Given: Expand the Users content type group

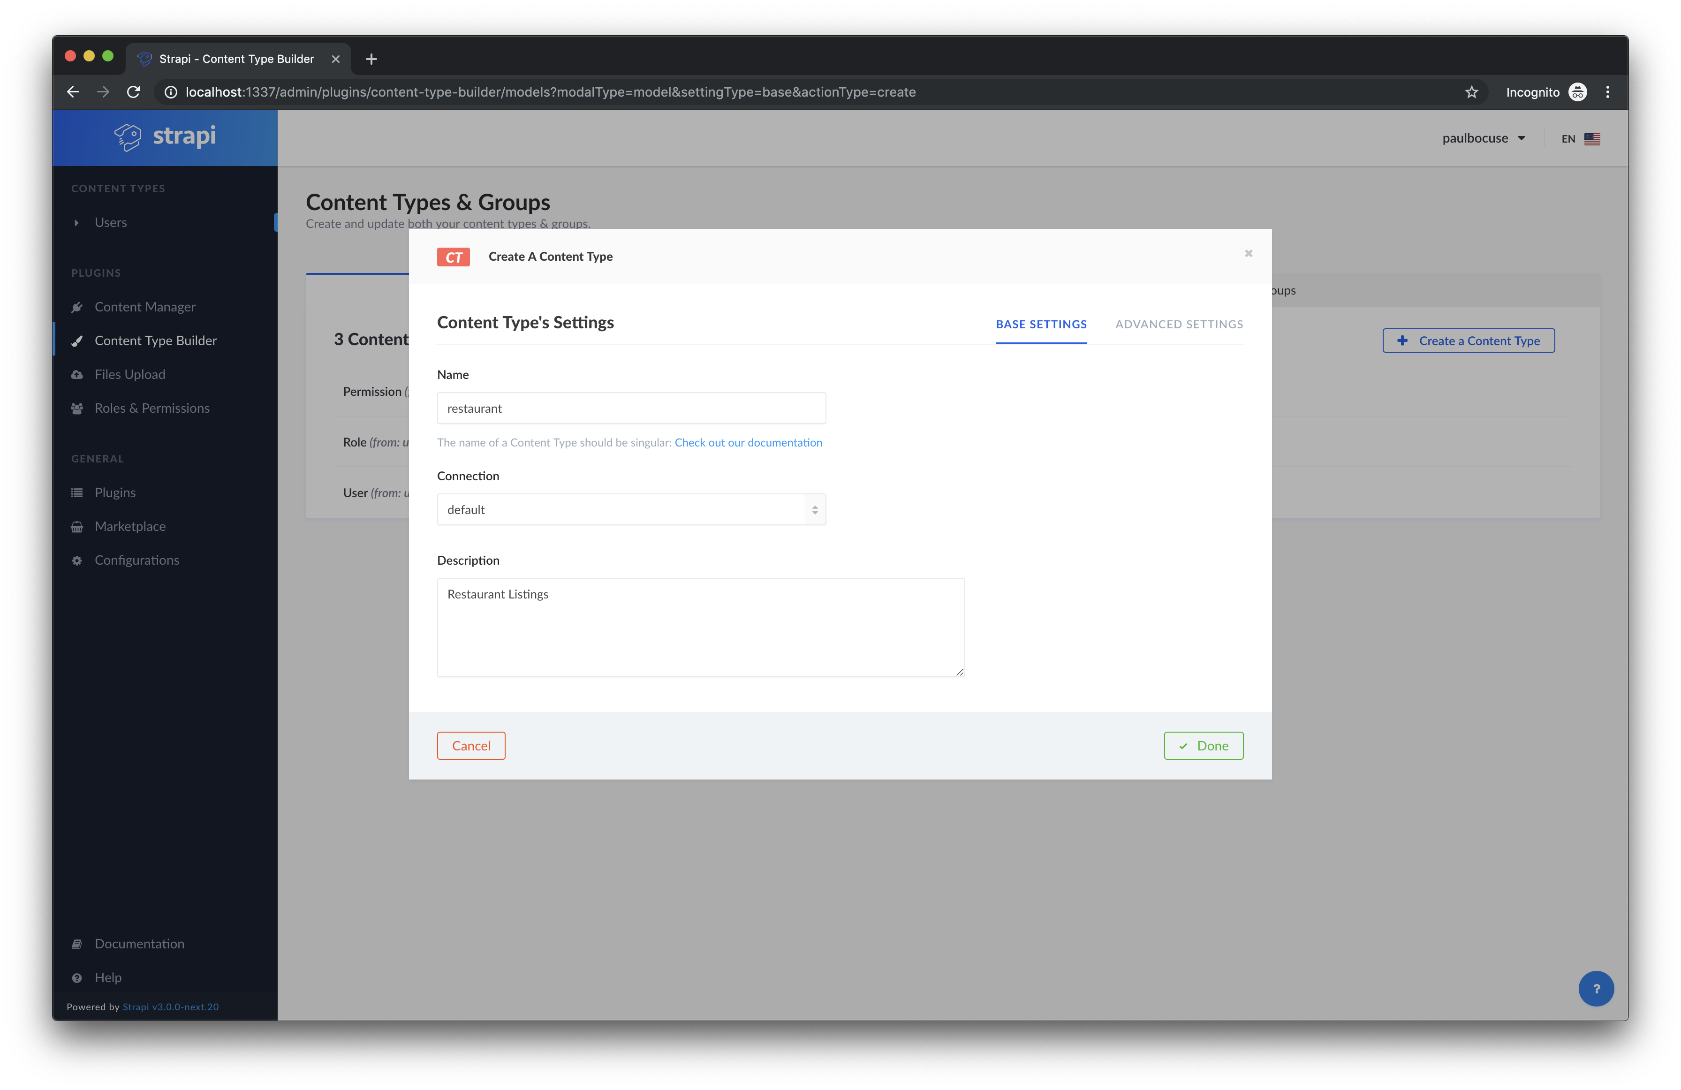Looking at the screenshot, I should click(x=77, y=222).
